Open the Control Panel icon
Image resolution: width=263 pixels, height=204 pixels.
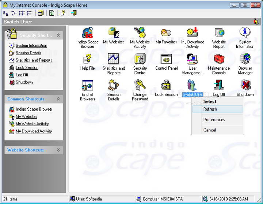(166, 59)
